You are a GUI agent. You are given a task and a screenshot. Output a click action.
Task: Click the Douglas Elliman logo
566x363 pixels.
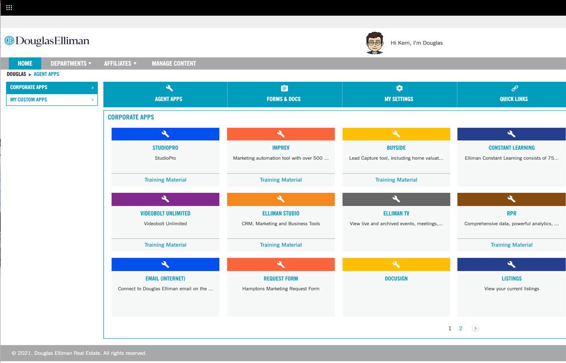(x=47, y=41)
